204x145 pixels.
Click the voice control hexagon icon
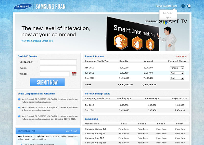(121, 42)
